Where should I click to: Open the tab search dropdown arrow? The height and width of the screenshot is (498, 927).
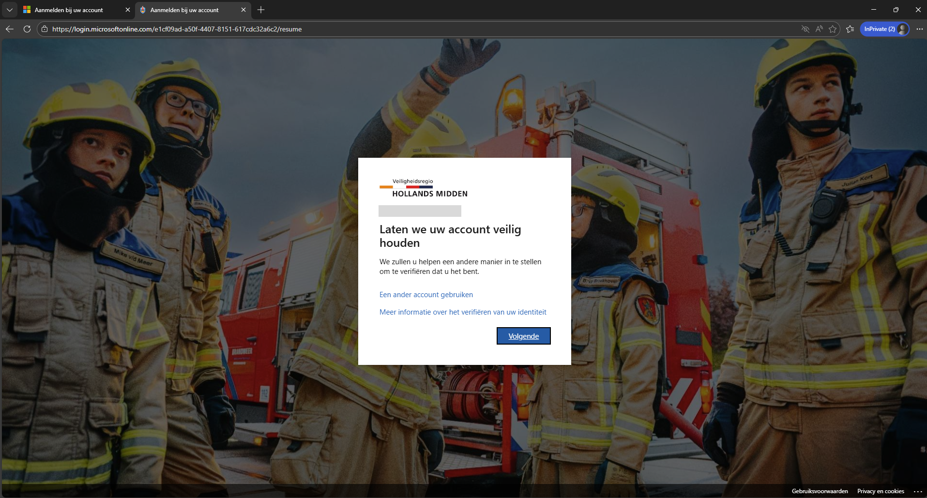9,10
